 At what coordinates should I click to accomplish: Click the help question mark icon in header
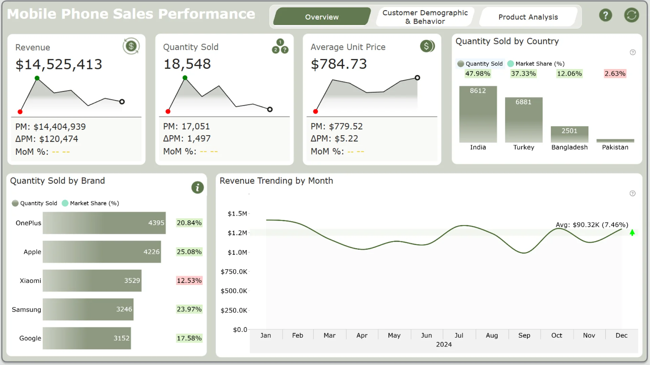pyautogui.click(x=605, y=15)
